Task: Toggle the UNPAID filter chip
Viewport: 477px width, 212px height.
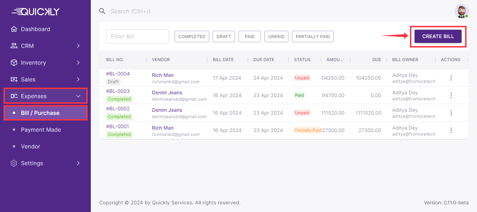Action: 276,37
